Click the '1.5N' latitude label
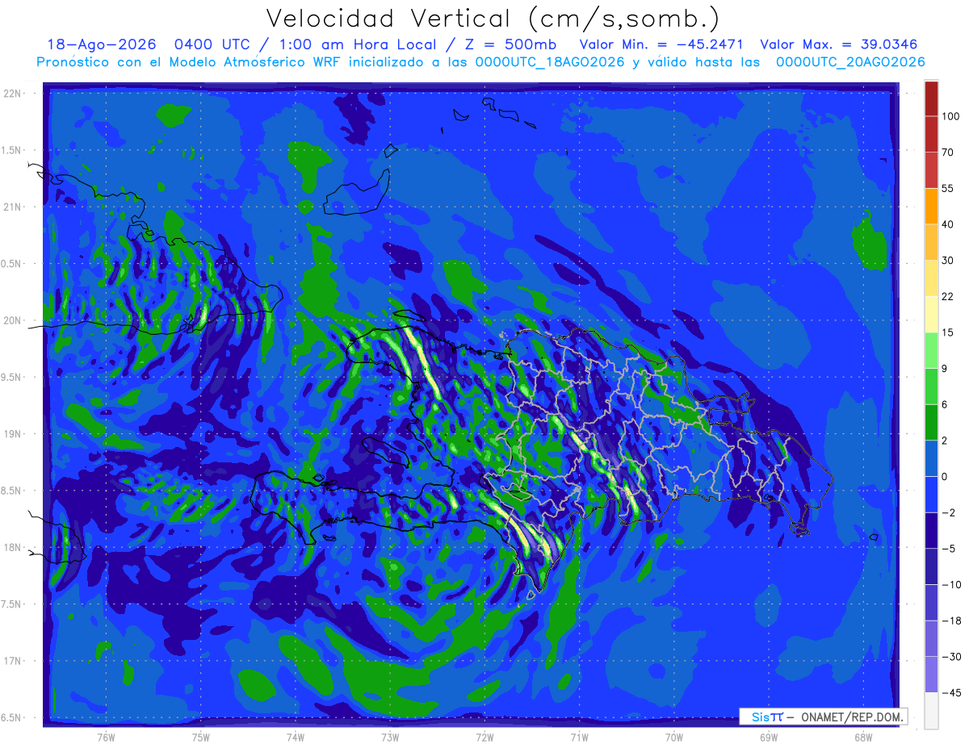 point(11,150)
